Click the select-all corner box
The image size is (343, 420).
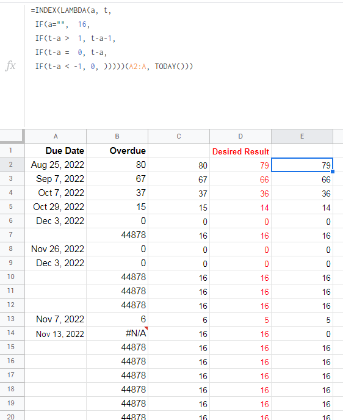tap(12, 136)
